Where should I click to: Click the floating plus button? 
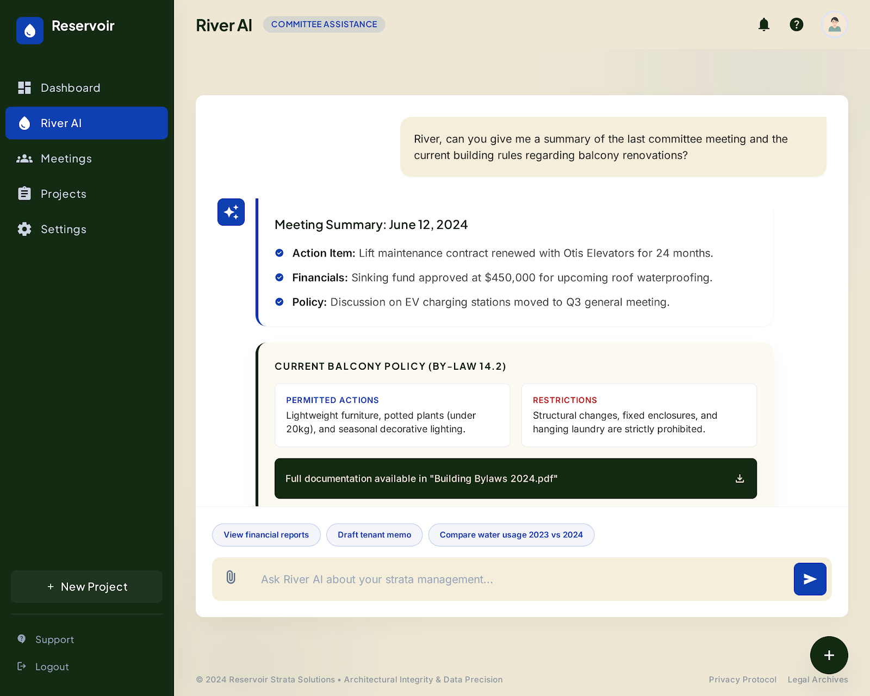tap(829, 655)
